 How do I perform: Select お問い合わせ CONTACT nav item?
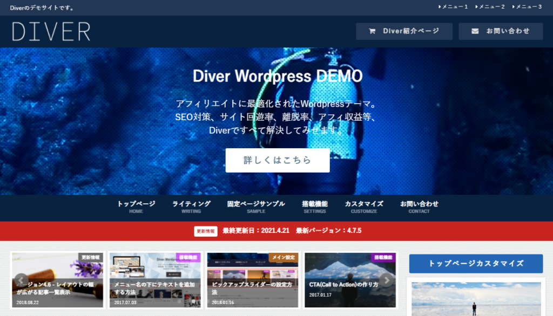click(x=419, y=207)
